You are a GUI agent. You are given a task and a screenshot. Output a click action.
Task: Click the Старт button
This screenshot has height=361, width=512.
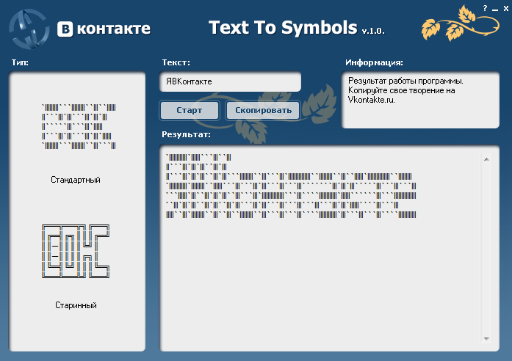click(x=190, y=111)
